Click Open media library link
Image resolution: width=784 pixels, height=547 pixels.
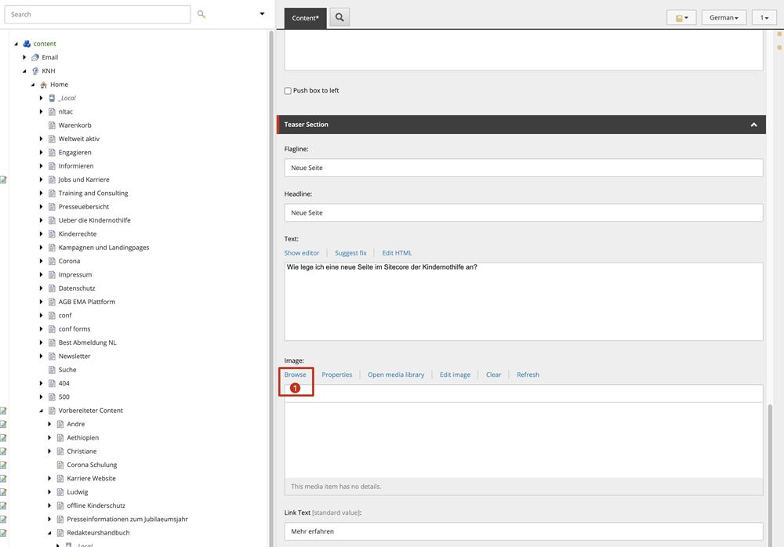click(396, 375)
